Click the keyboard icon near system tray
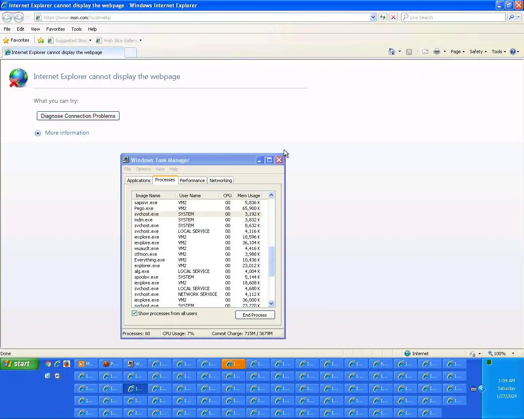The height and width of the screenshot is (419, 524). (474, 389)
